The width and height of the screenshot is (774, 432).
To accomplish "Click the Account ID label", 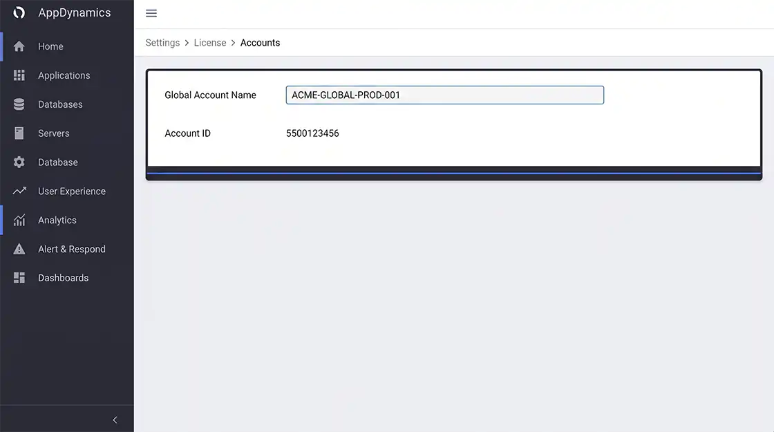I will point(187,133).
